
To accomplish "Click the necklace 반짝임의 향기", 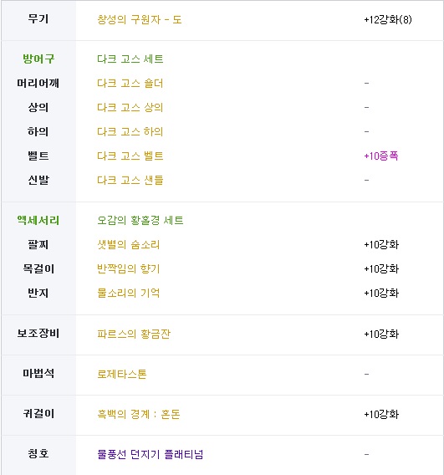I will tap(129, 268).
